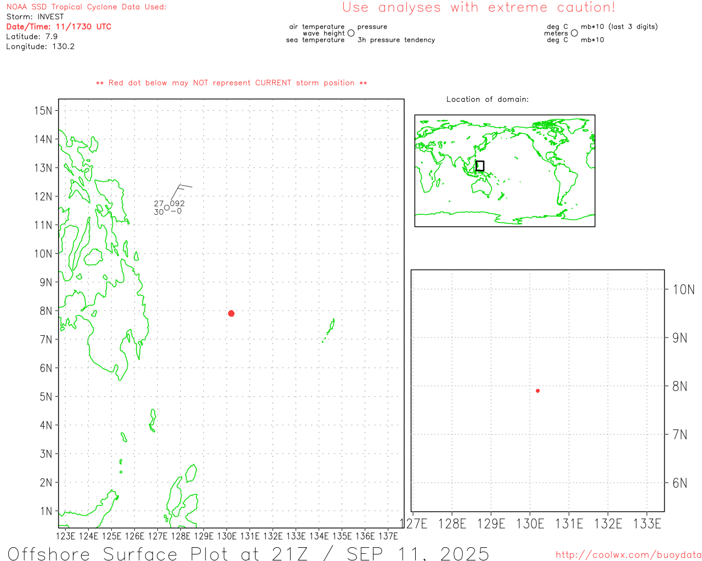Viewport: 702px width, 561px height.
Task: Click the 'Storm: INVEST' text
Action: click(x=35, y=17)
